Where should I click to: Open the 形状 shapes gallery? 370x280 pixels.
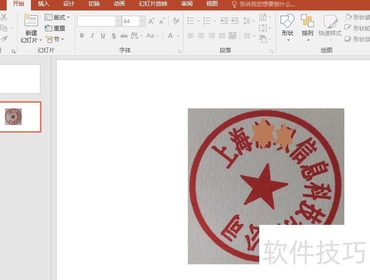tap(287, 28)
